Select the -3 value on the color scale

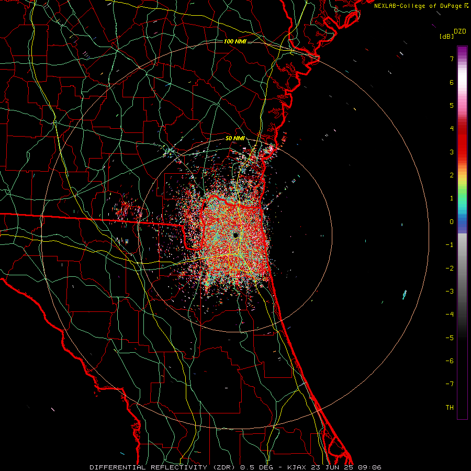point(450,291)
